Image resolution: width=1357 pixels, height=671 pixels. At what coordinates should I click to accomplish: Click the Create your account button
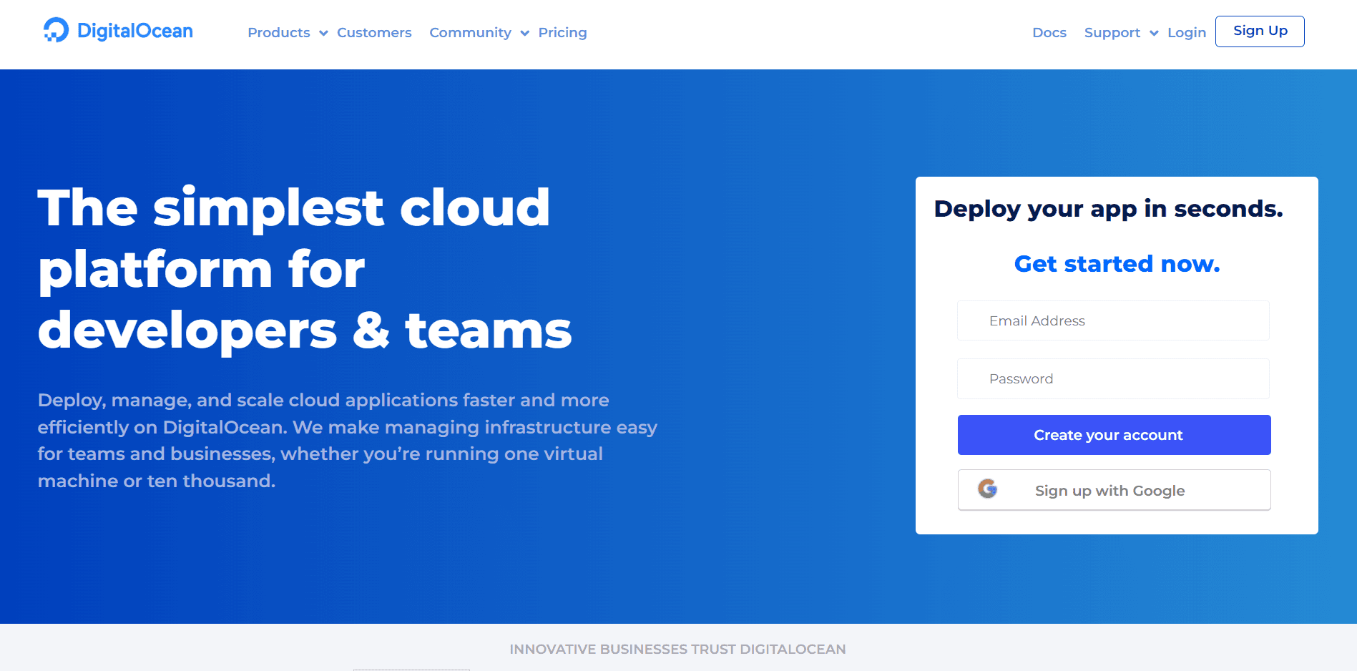tap(1113, 434)
